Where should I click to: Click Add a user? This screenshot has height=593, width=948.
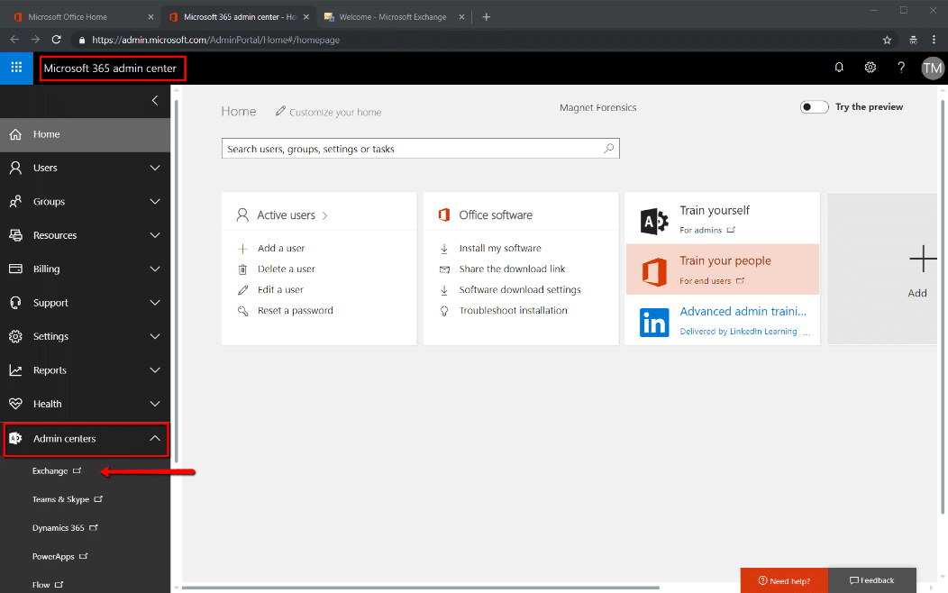pos(281,249)
